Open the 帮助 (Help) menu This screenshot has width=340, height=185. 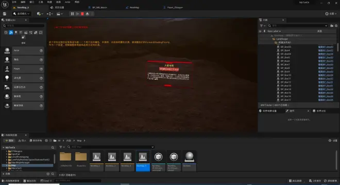(77, 2)
